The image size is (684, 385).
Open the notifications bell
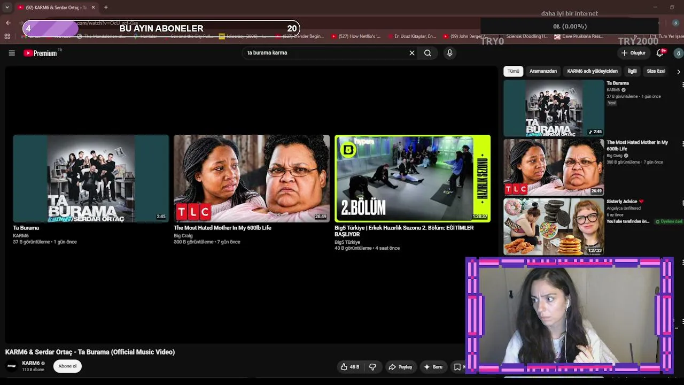660,53
